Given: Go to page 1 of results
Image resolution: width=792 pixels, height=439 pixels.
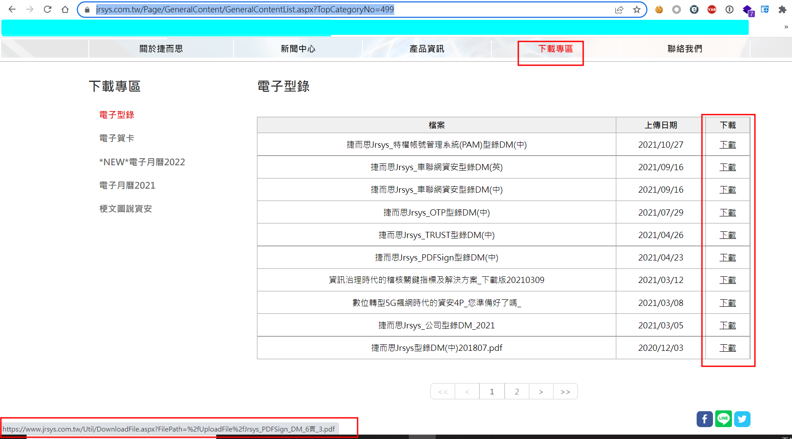Looking at the screenshot, I should coord(492,391).
